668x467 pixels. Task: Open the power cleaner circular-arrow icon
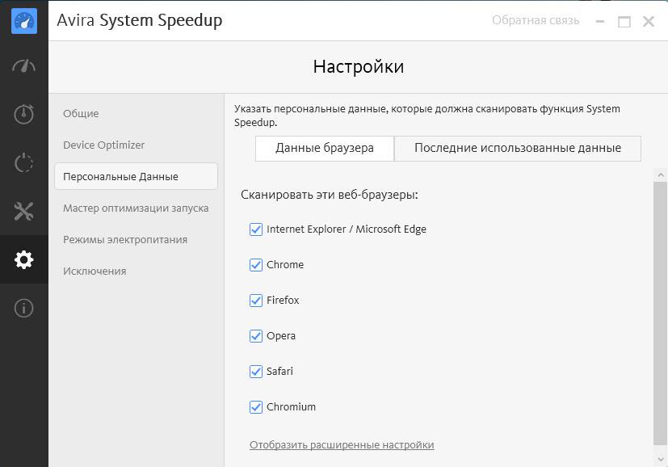(24, 162)
